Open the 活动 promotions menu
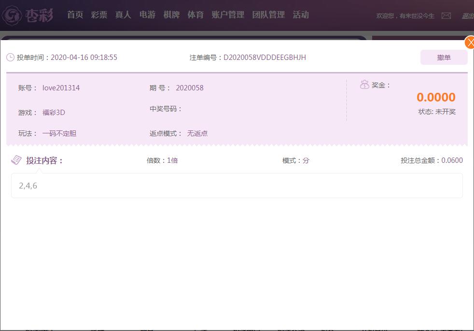The height and width of the screenshot is (331, 474). [x=301, y=14]
